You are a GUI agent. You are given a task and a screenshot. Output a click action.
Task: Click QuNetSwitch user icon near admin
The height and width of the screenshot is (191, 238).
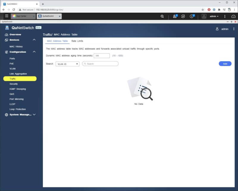pyautogui.click(x=217, y=29)
